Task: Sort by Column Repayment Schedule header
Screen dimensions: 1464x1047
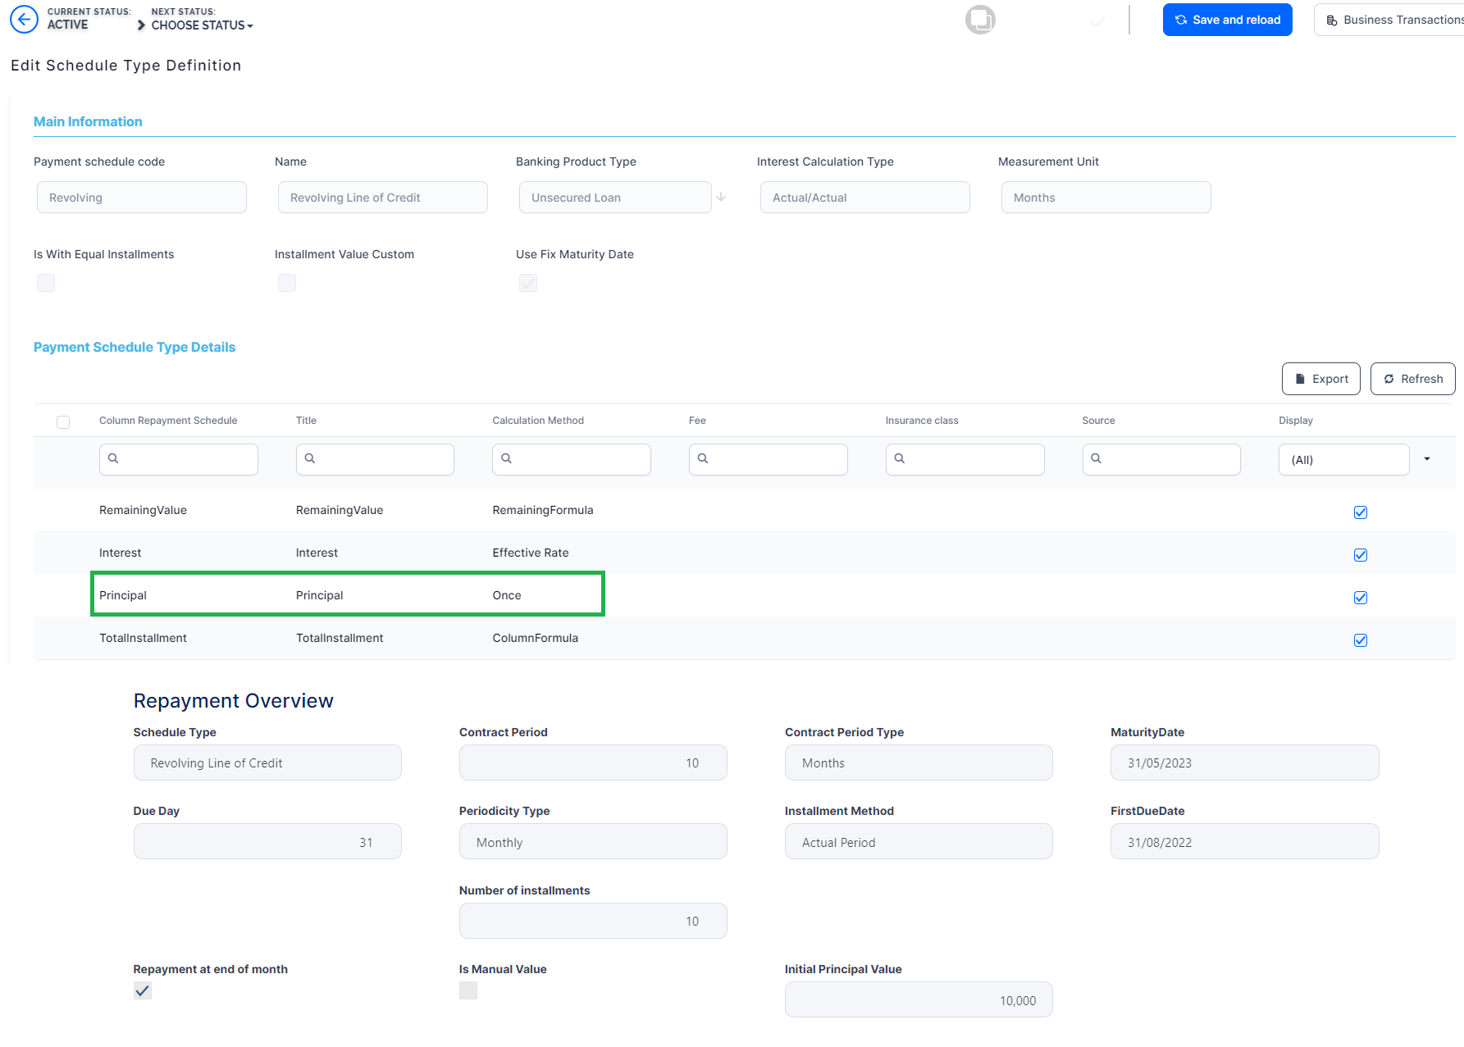Action: coord(168,421)
